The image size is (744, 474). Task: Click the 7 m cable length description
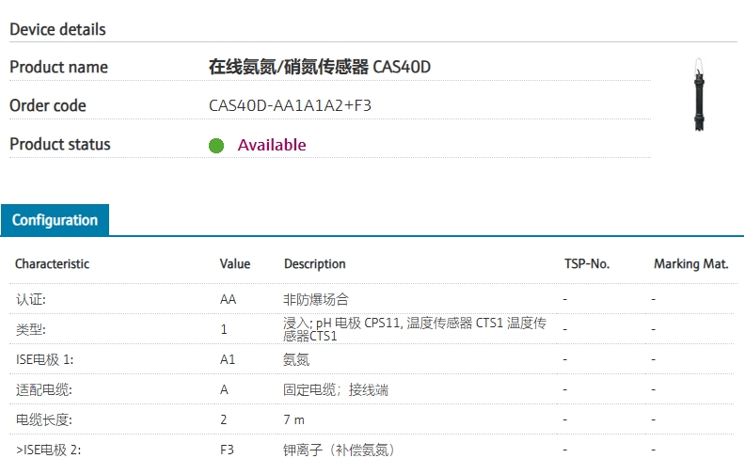click(x=294, y=419)
